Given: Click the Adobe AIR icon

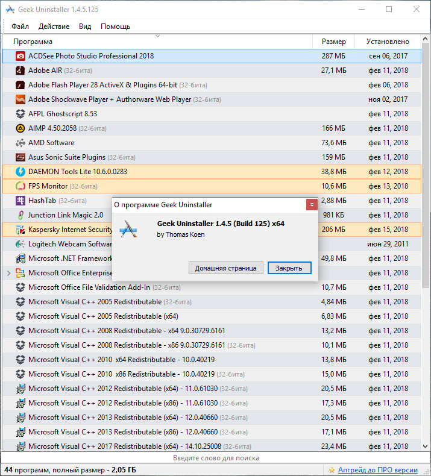Looking at the screenshot, I should pos(20,70).
